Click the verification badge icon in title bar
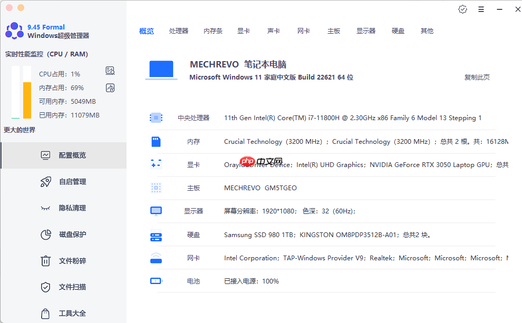The image size is (522, 323). tap(462, 9)
